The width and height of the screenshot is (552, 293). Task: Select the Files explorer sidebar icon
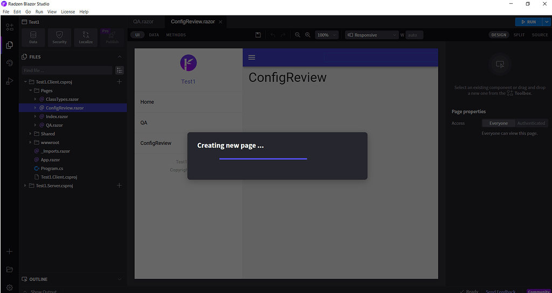coord(10,45)
